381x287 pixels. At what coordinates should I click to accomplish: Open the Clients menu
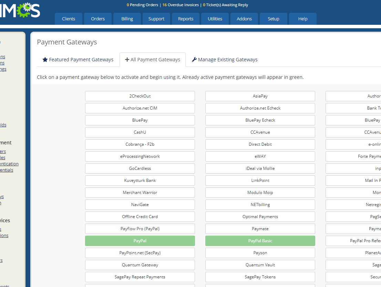pos(69,19)
